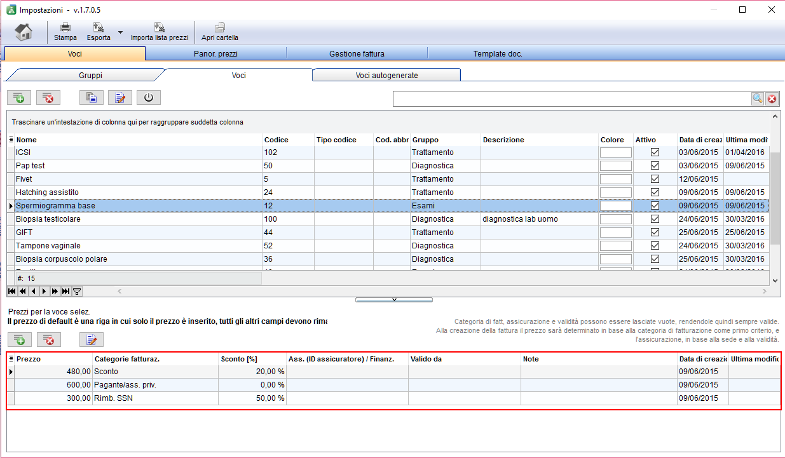This screenshot has width=785, height=458.
Task: Edit selected voce with pencil icon
Action: pos(120,97)
